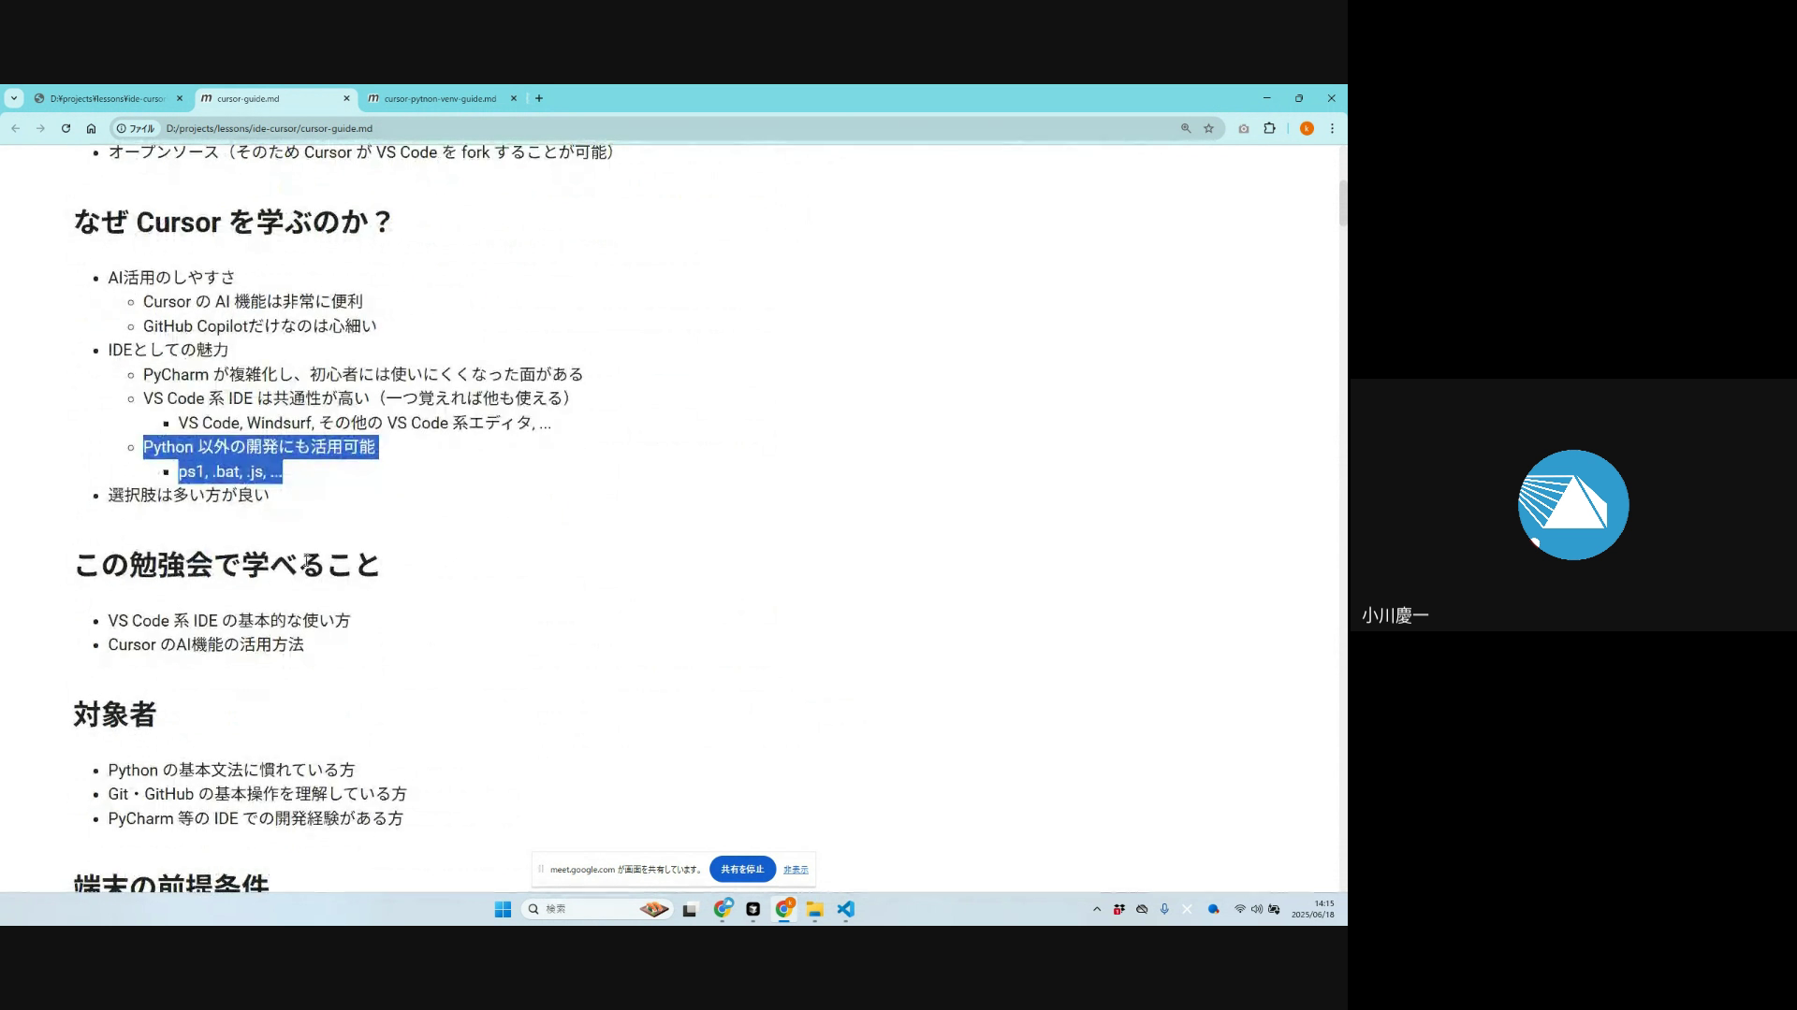Click the microphone icon in system tray
The image size is (1797, 1010).
click(x=1164, y=909)
